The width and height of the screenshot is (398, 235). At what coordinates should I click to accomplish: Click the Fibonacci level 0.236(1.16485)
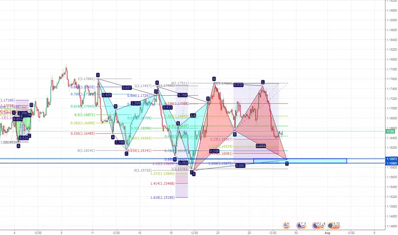(x=83, y=133)
